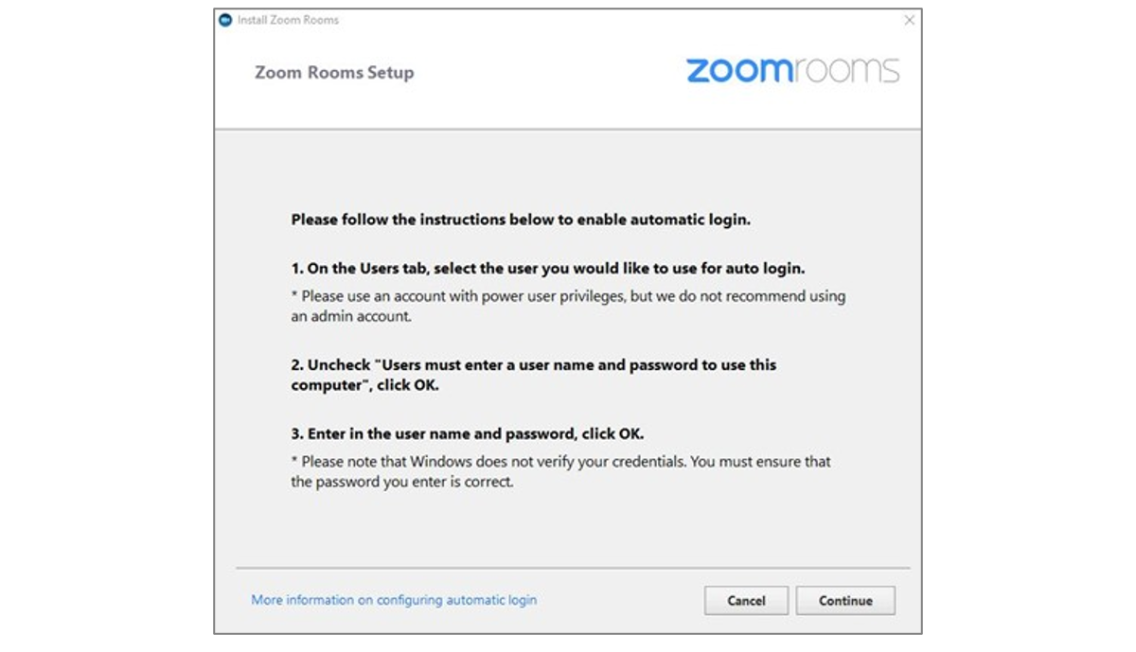Click the "Zoom Rooms Setup" heading

(x=334, y=72)
